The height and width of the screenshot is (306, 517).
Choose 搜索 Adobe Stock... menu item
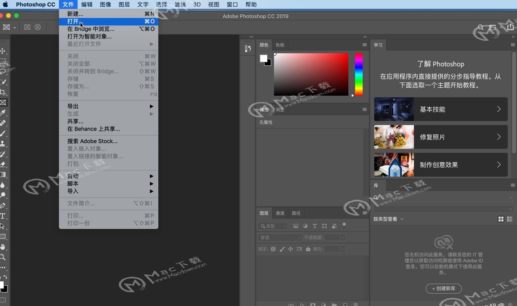[x=109, y=141]
